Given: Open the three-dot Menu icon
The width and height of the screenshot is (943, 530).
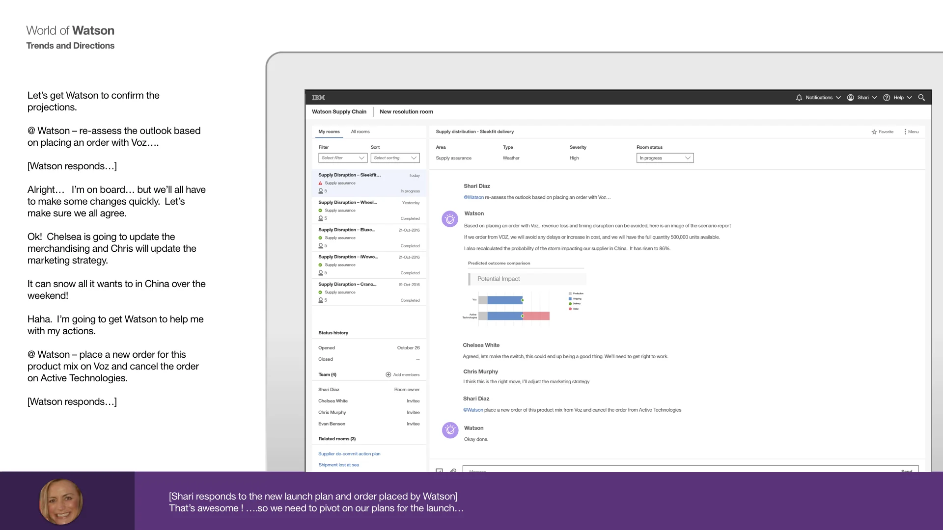Looking at the screenshot, I should pyautogui.click(x=905, y=132).
